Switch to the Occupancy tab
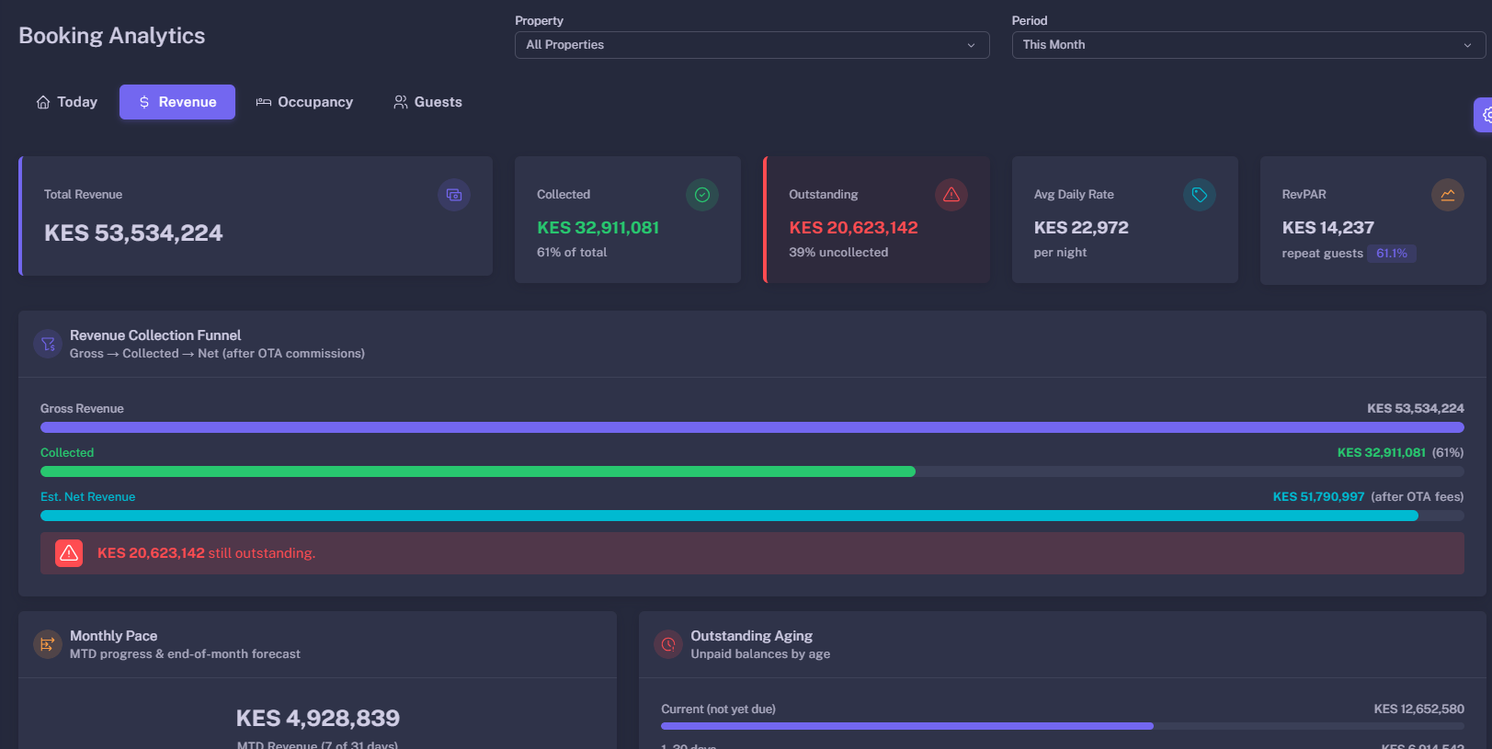The width and height of the screenshot is (1492, 749). click(x=304, y=102)
